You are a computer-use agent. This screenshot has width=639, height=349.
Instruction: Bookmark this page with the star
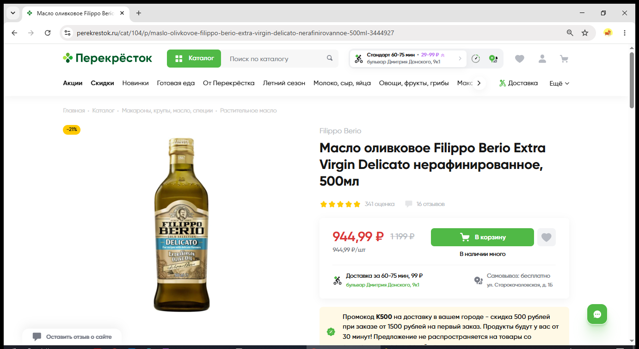(585, 33)
